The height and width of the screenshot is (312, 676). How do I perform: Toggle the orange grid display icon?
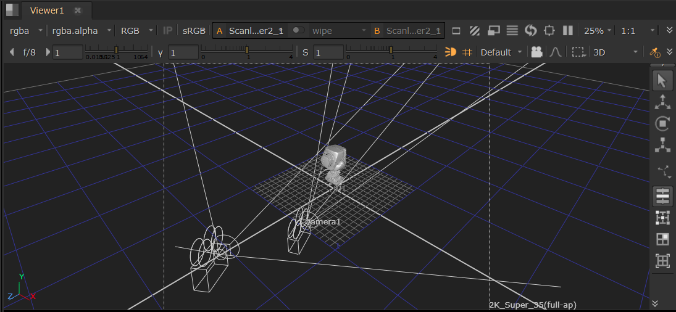pyautogui.click(x=467, y=52)
